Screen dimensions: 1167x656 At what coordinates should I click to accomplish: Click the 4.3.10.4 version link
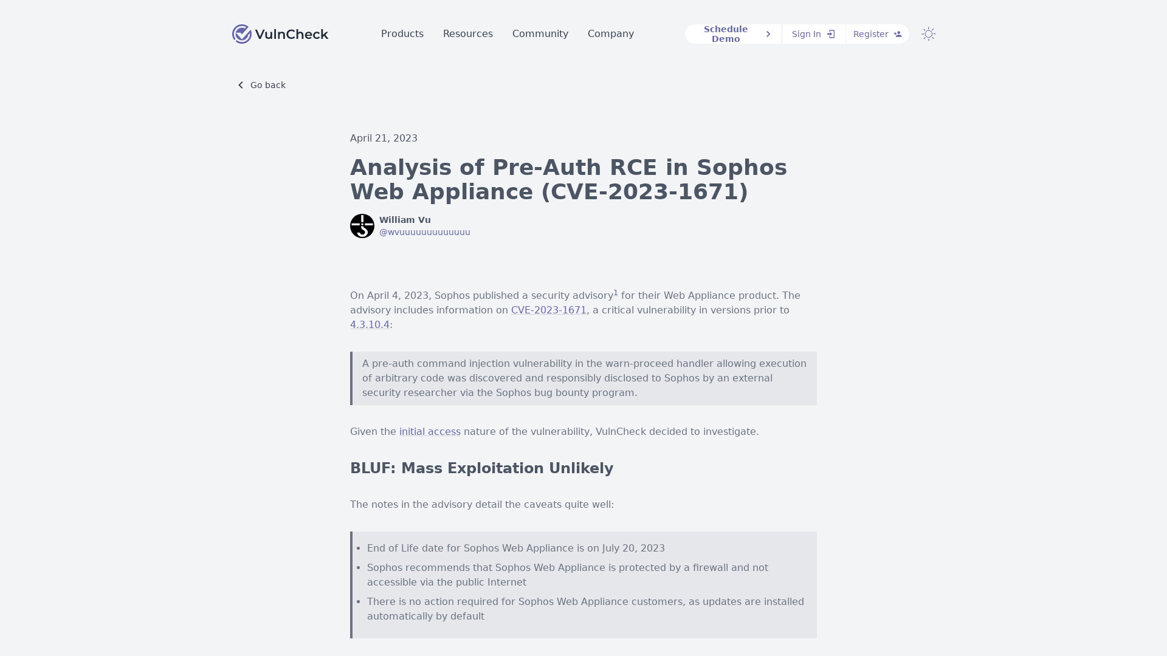click(370, 324)
